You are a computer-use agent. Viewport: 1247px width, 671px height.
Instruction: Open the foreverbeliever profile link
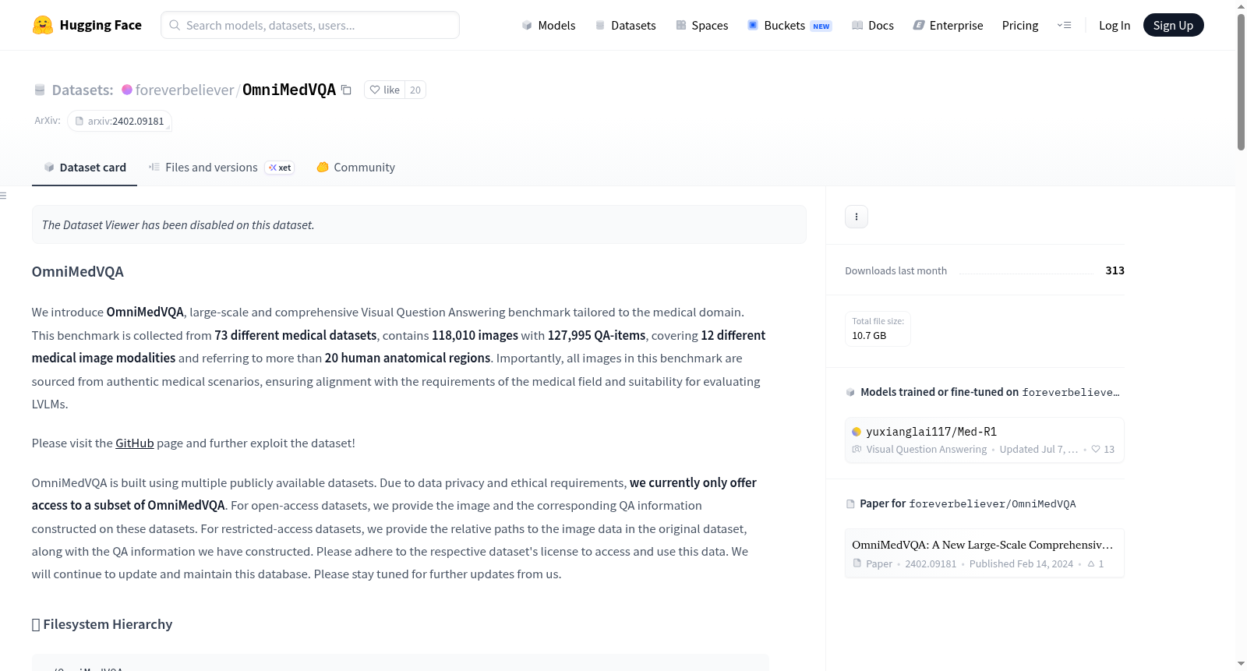185,90
